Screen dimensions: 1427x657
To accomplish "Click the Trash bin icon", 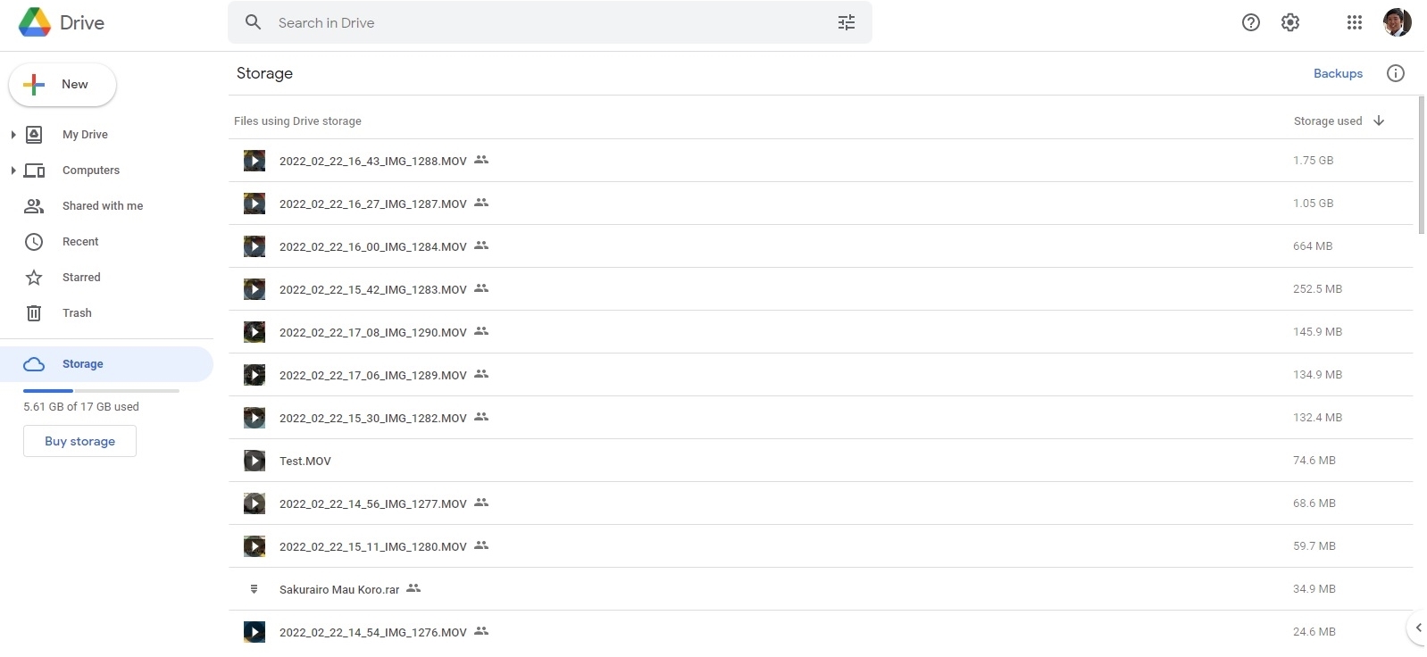I will point(34,313).
